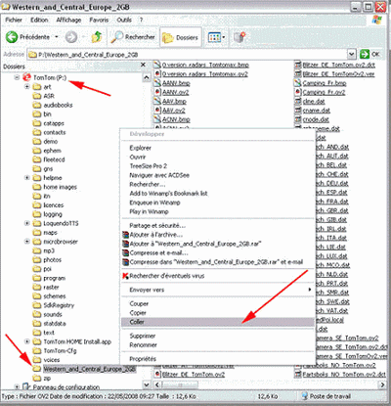Click the Rechercher toolbar button
This screenshot has width=391, height=406.
pyautogui.click(x=133, y=37)
